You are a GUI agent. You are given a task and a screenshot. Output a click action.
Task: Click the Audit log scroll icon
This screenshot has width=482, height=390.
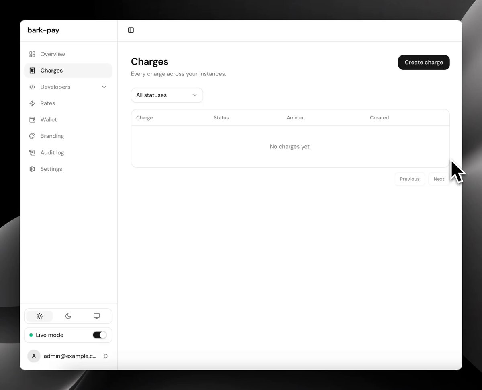(x=32, y=153)
